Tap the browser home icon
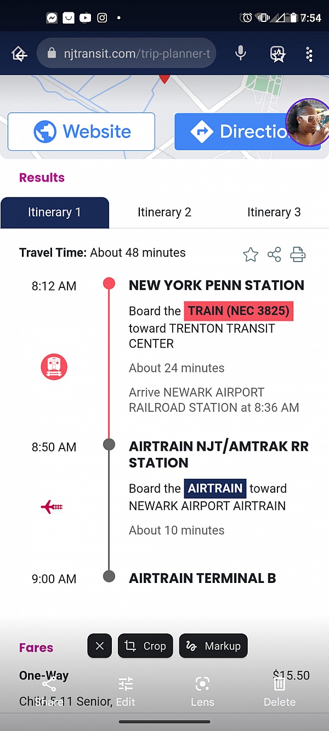Image resolution: width=329 pixels, height=731 pixels. pyautogui.click(x=19, y=54)
